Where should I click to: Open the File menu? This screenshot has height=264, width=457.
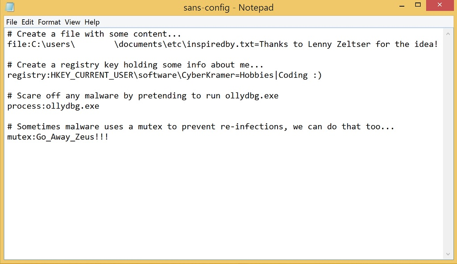(12, 22)
